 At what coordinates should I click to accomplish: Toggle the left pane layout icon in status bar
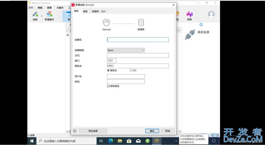pyautogui.click(x=213, y=135)
